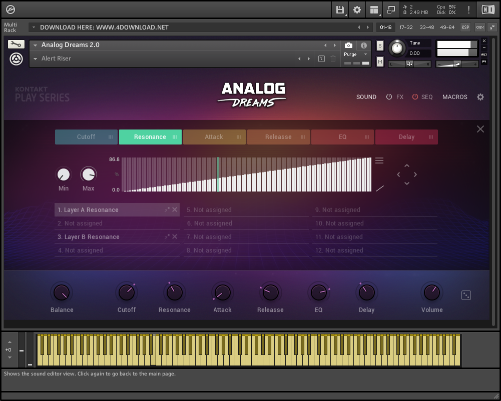Image resolution: width=501 pixels, height=401 pixels.
Task: Open instrument edit wrench icon
Action: (16, 44)
